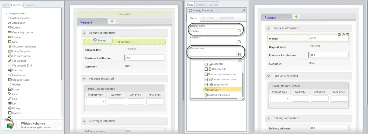Click the Display name input field
Screen dimensions: 368x134
click(213, 31)
